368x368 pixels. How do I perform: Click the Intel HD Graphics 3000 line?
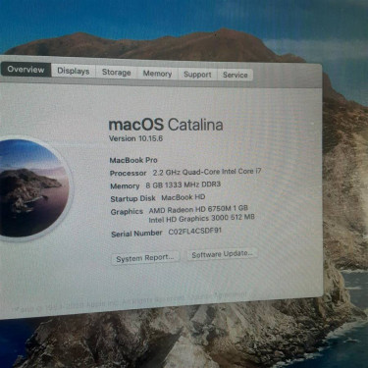click(x=201, y=219)
